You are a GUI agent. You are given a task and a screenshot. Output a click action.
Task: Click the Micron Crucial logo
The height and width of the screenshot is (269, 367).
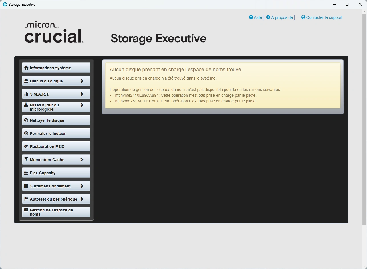54,33
